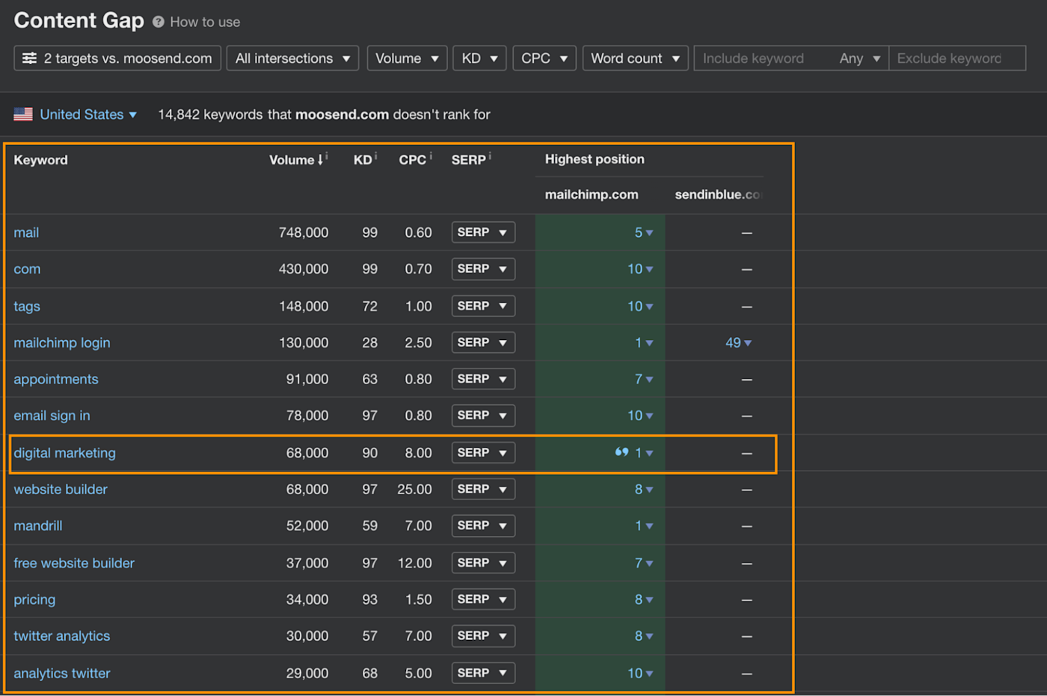1047x696 pixels.
Task: Open the How to use link
Action: [x=205, y=22]
